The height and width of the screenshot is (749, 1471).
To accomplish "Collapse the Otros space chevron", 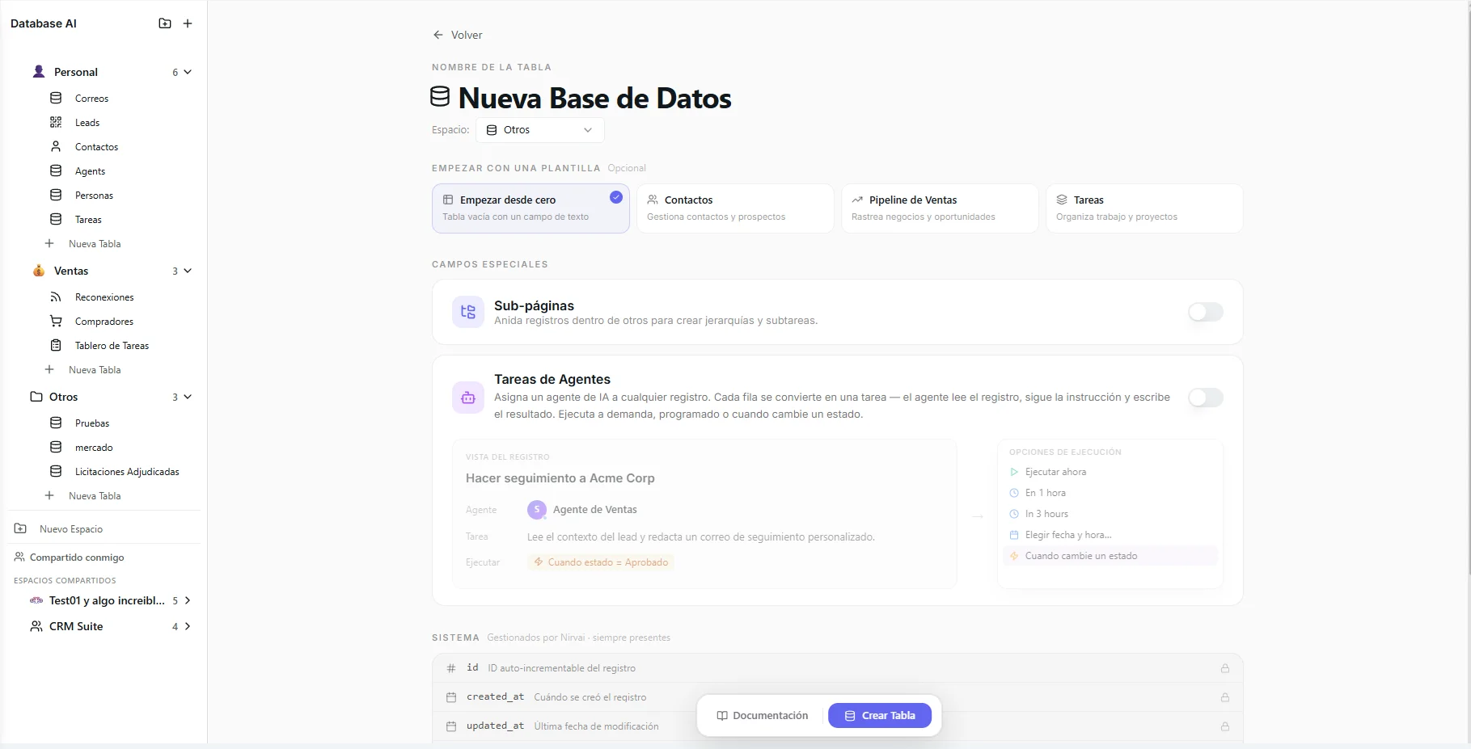I will [x=188, y=397].
